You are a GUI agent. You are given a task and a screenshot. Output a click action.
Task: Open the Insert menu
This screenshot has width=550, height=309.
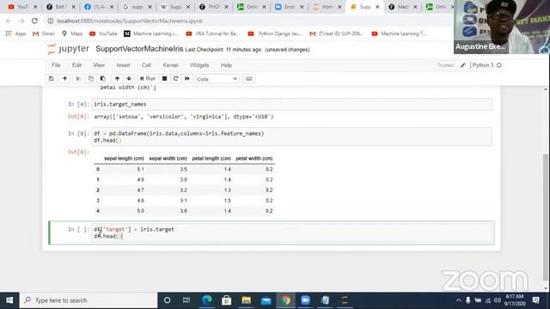123,65
